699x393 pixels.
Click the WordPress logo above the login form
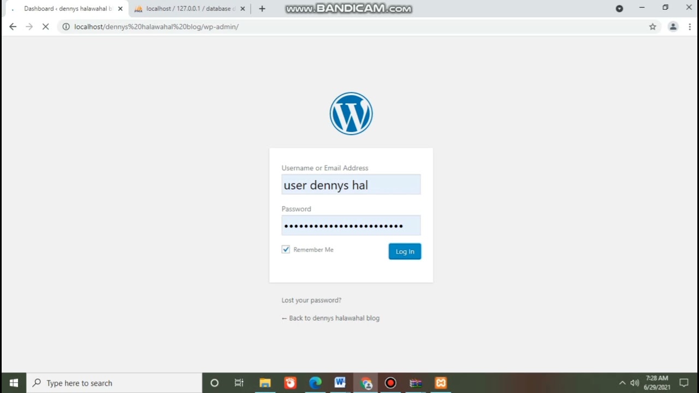351,114
